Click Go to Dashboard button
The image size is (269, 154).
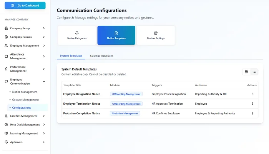(x=25, y=6)
